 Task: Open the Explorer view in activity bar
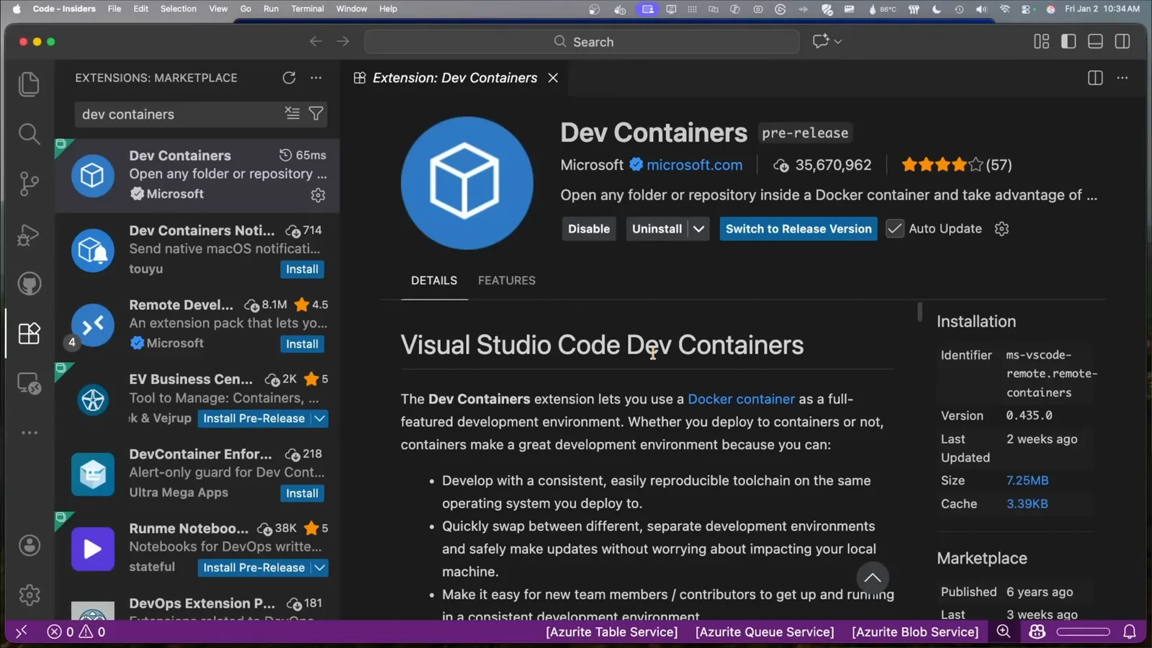tap(29, 84)
